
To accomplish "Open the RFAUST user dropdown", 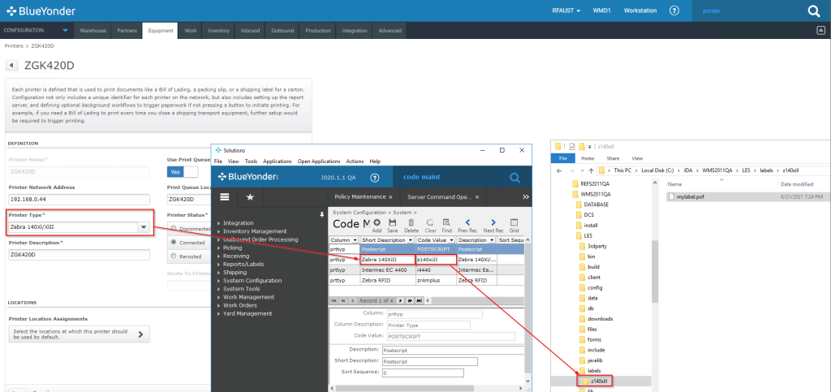I will 566,11.
